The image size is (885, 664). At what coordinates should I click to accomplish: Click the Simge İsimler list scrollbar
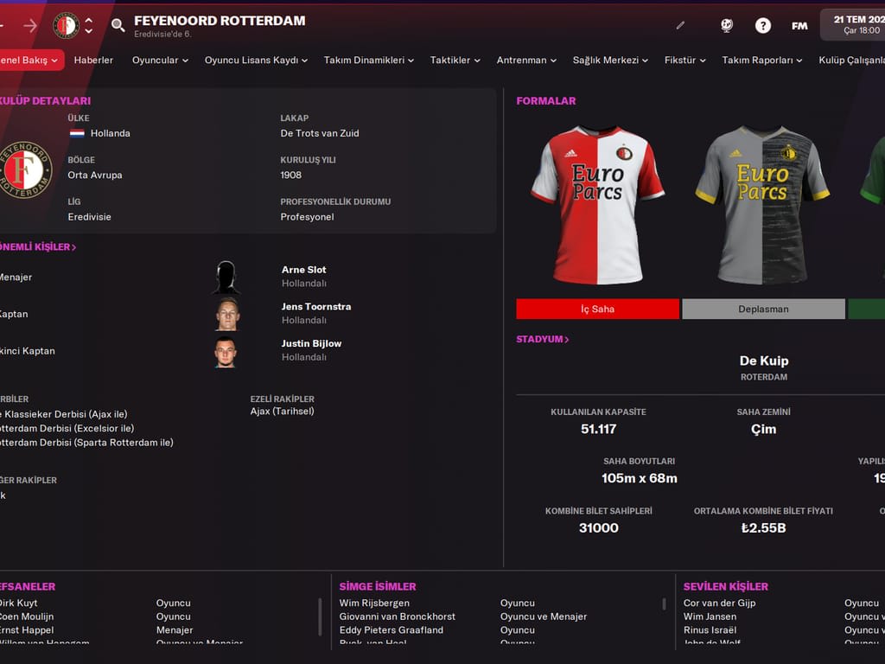664,604
